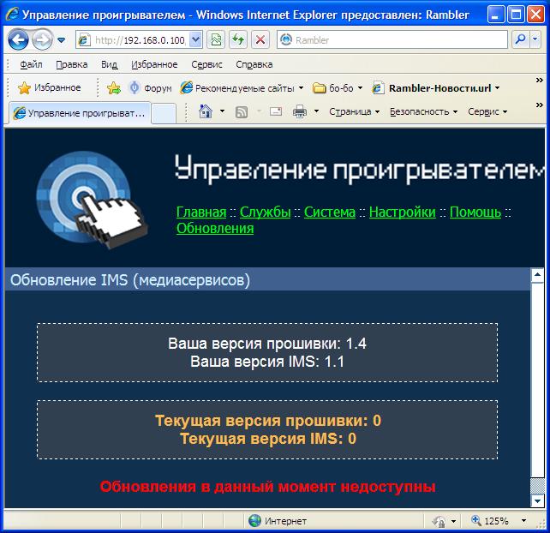Click the Stop red X icon
Viewport: 550px width, 533px height.
click(260, 40)
